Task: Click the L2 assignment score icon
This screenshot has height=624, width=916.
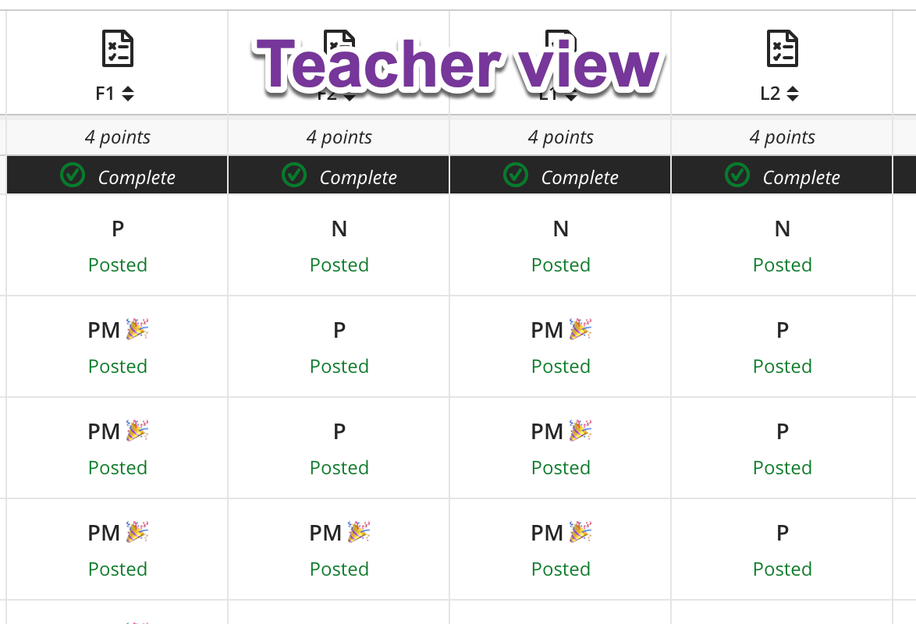Action: point(782,48)
